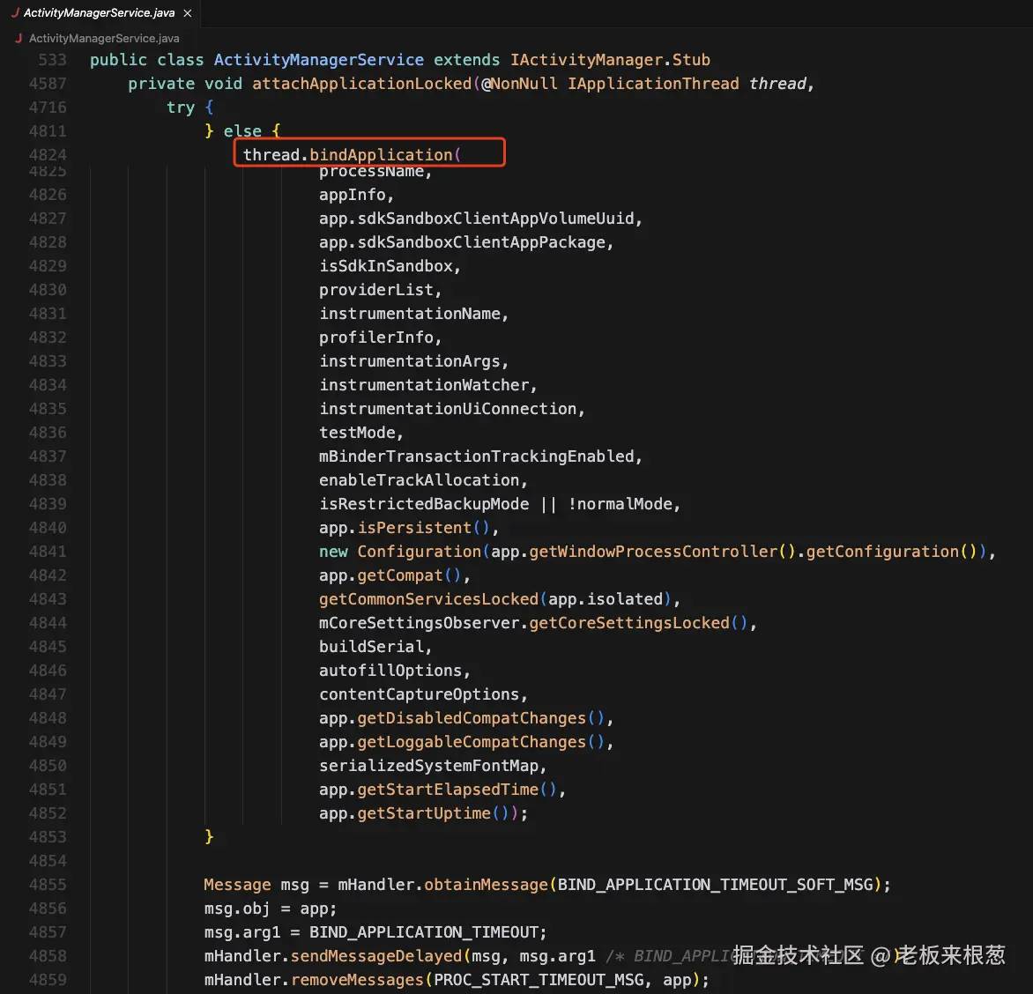Click ActivityManagerService.java in the breadcrumb
The width and height of the screenshot is (1033, 994).
pos(104,38)
